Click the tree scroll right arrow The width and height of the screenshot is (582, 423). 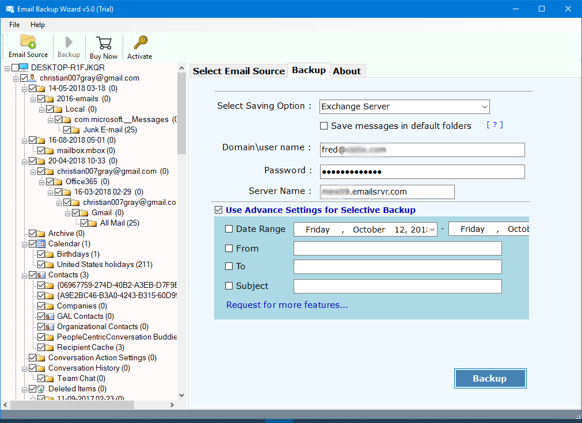pyautogui.click(x=172, y=405)
